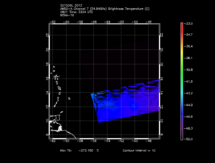Viewport: 215px width, 163px height.
Task: Select the '-48.3' color scale label
Action: pos(188,129)
